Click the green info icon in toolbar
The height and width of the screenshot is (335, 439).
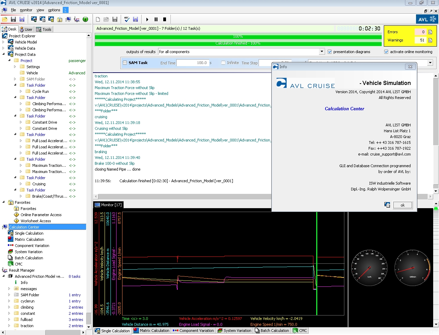coord(85,19)
